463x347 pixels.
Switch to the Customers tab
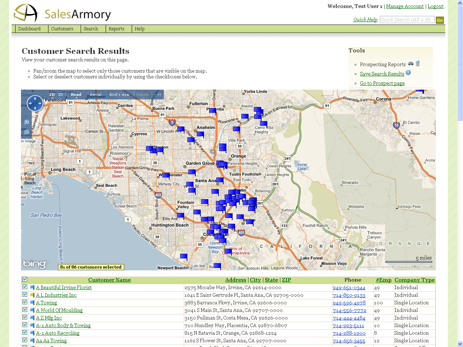click(62, 29)
